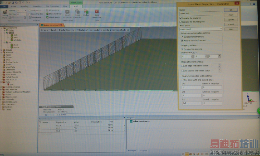Toggle Background visibility checkbox in ribbon
The width and height of the screenshot is (260, 156).
(x=30, y=10)
